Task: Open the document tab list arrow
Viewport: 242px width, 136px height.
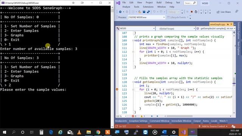Action: (x=235, y=24)
